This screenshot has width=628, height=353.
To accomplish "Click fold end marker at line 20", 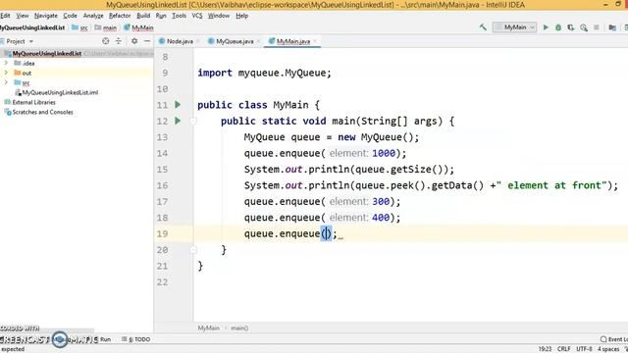I will point(193,250).
